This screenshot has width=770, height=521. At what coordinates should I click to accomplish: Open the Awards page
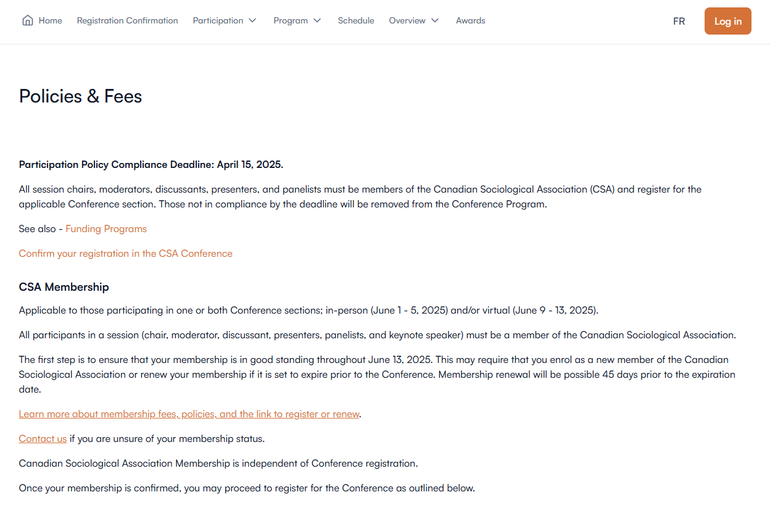click(471, 20)
